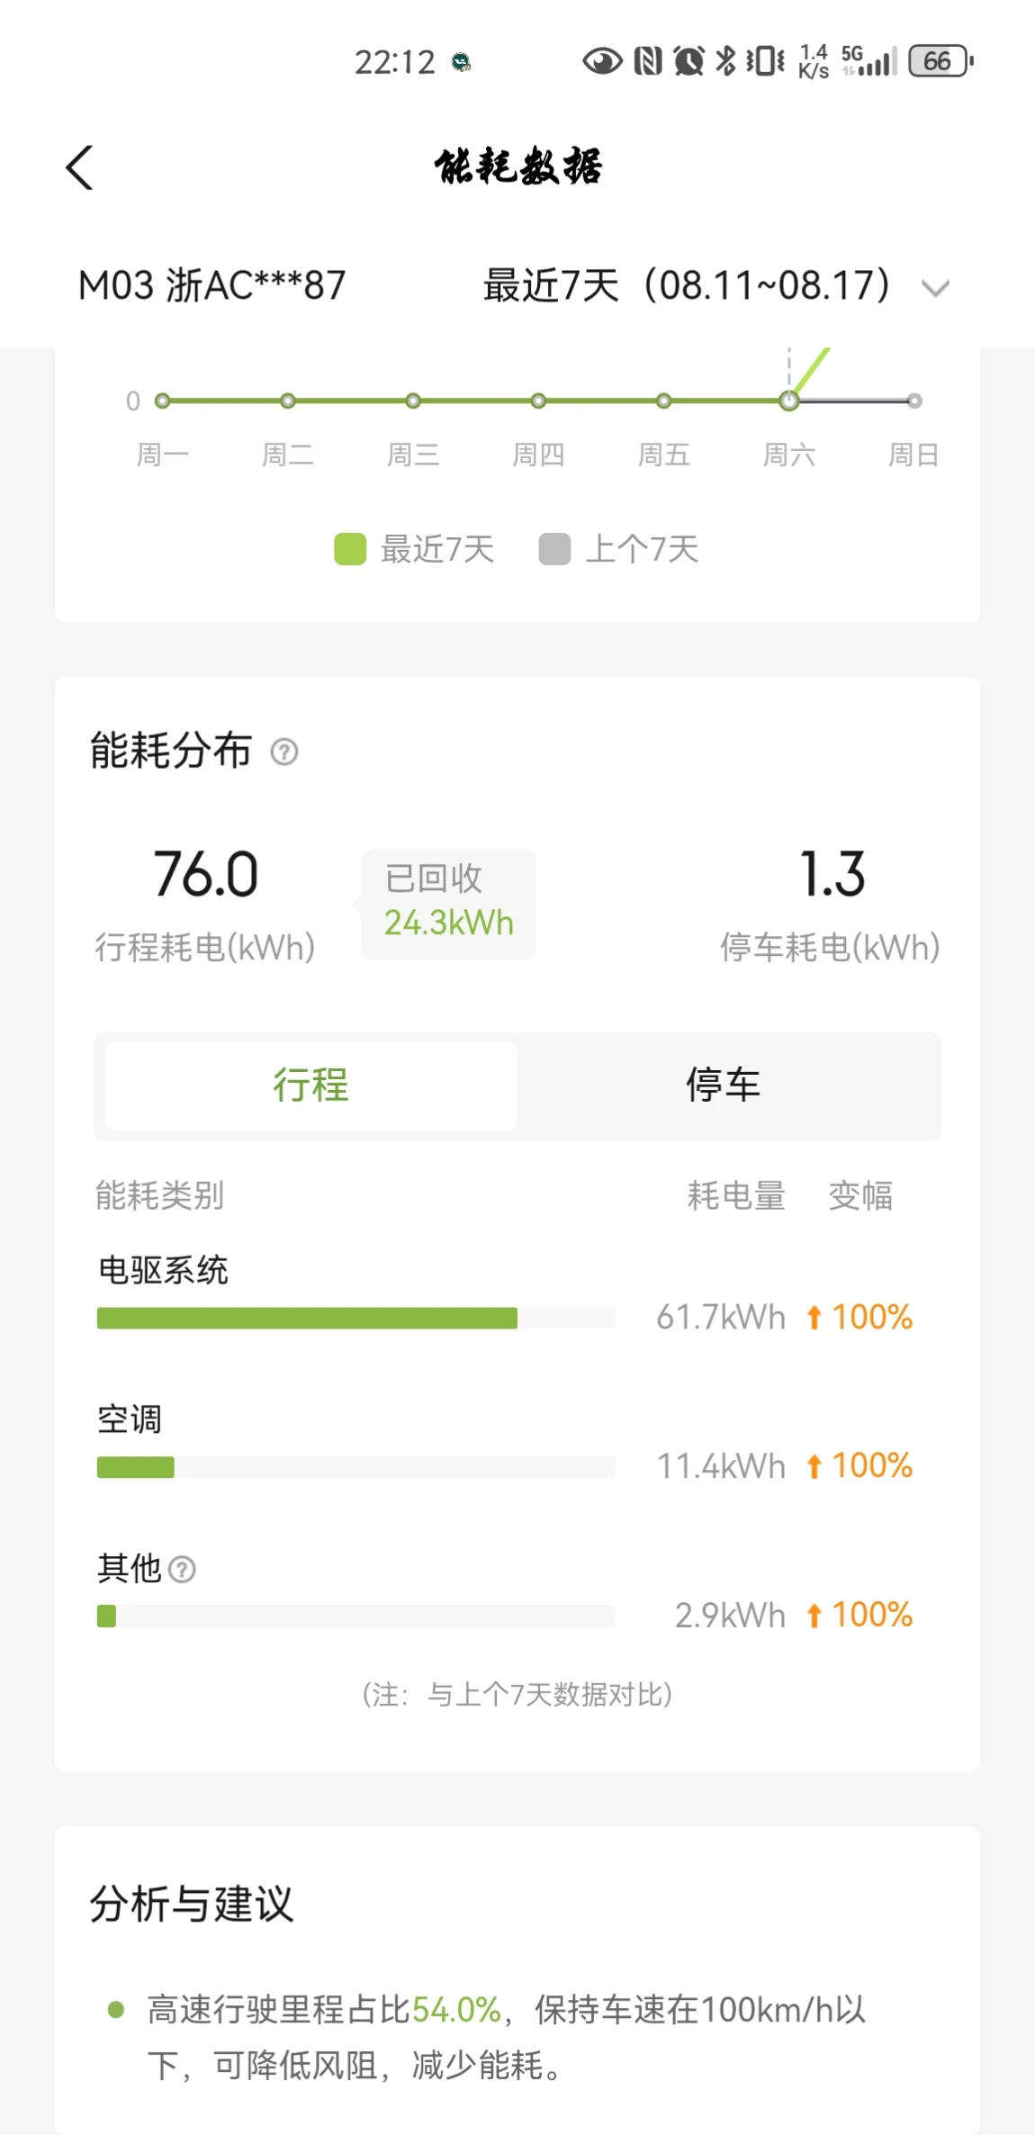Toggle the 上个7天 legend series
Screen dimensions: 1035x2135
click(x=618, y=549)
